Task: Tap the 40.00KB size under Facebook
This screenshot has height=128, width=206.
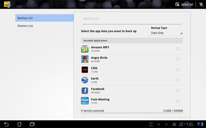Action: 95,93
